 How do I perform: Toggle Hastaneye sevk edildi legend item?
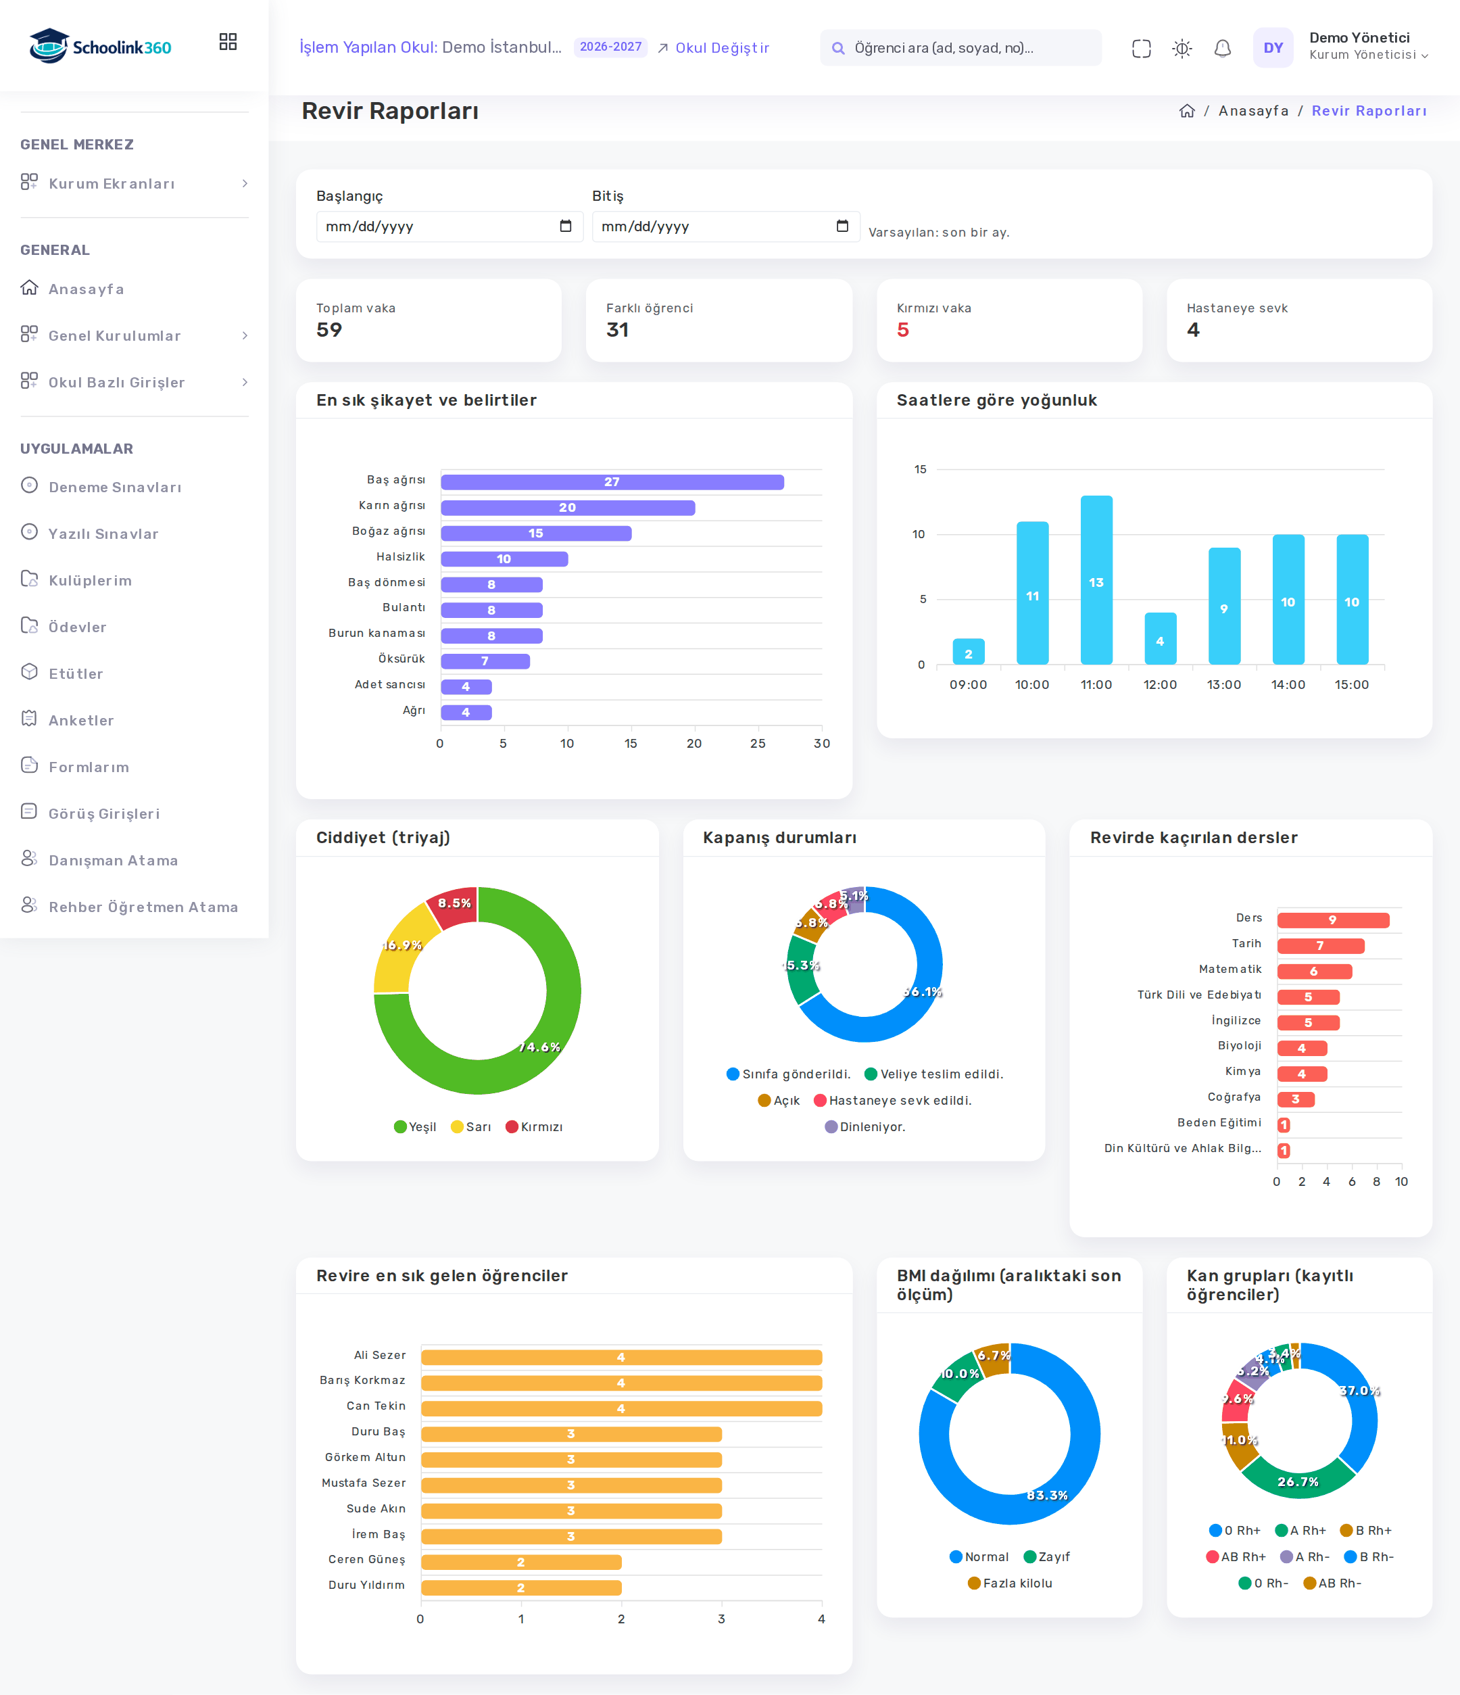(892, 1100)
